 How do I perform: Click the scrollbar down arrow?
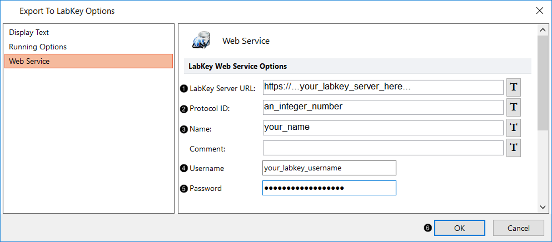pos(542,207)
